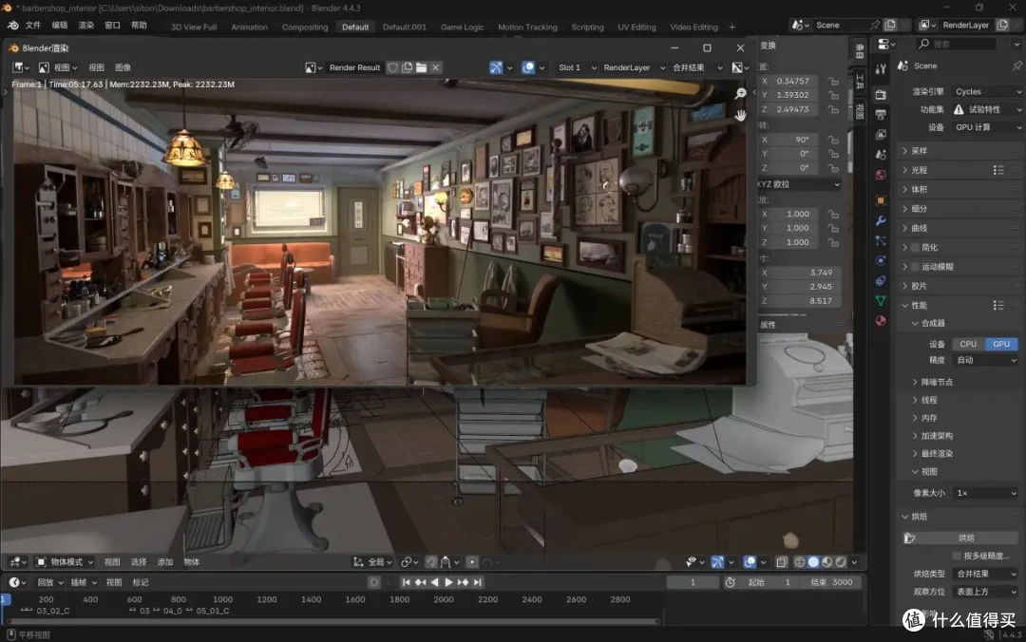Toggle auto keying record button in timeline
This screenshot has width=1026, height=642.
[373, 582]
